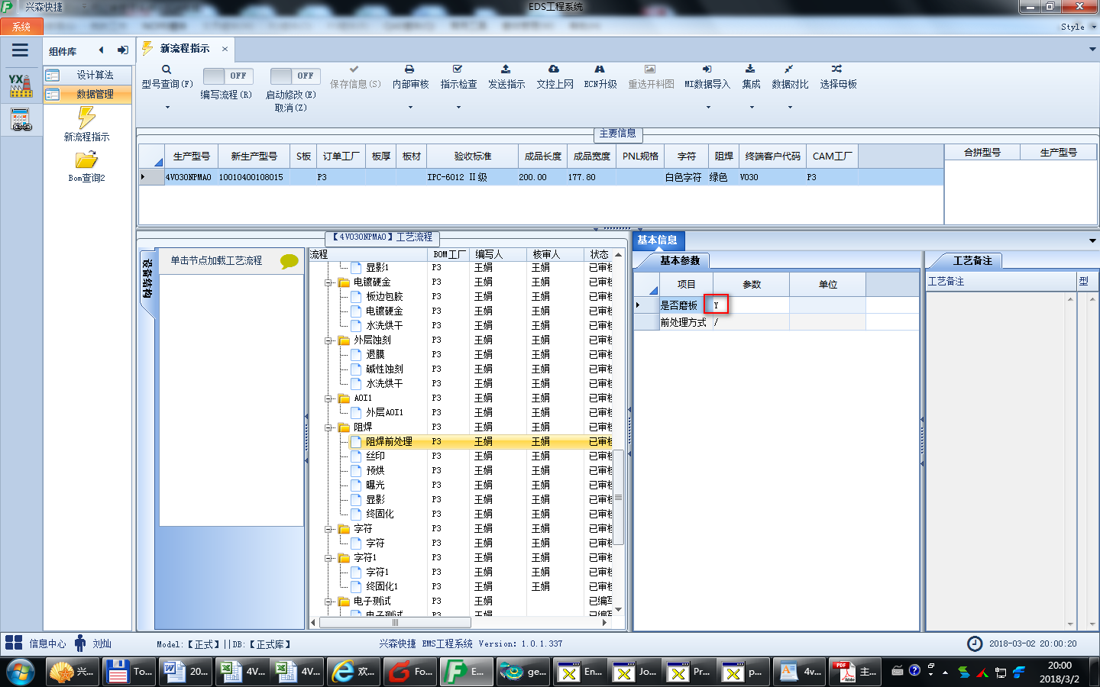This screenshot has width=1100, height=687.
Task: Click the 数据对比 compare icon
Action: pyautogui.click(x=789, y=69)
